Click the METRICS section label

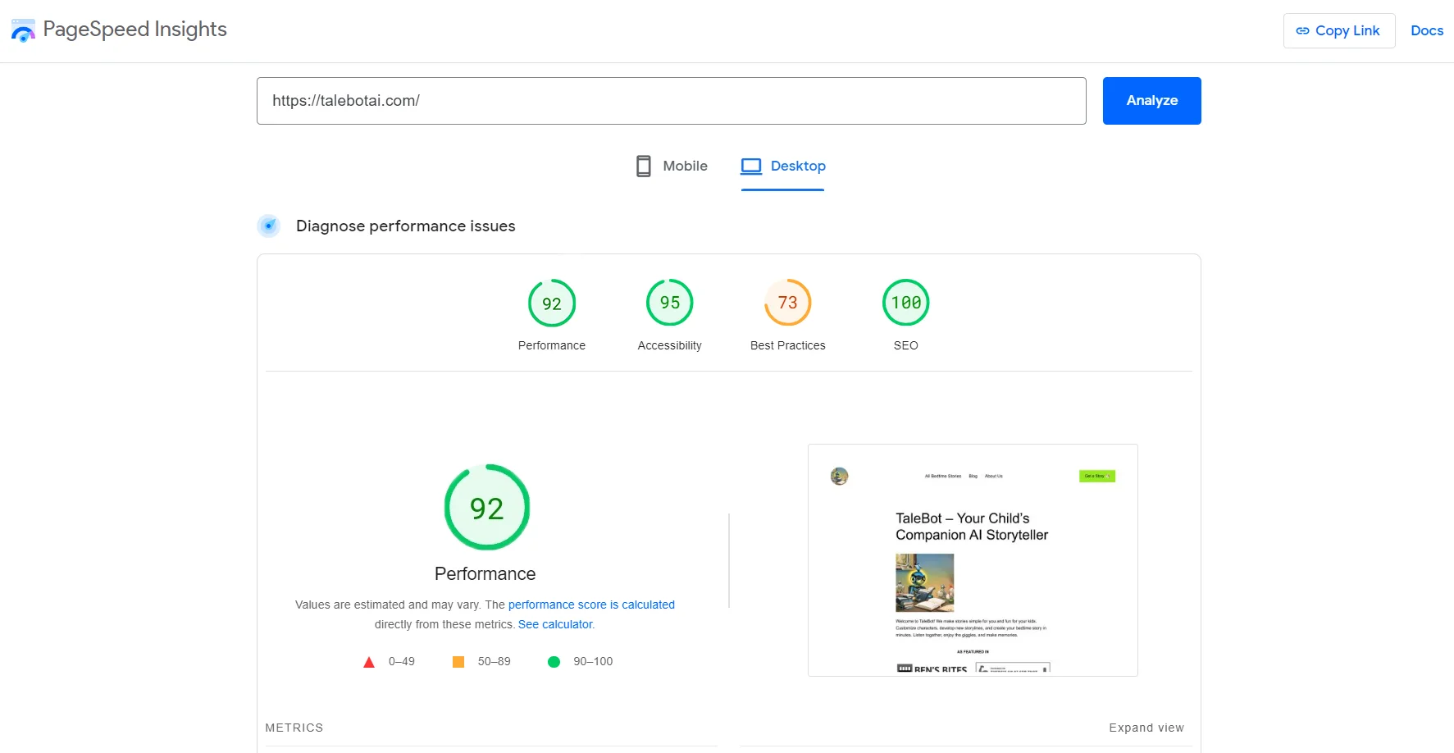click(x=294, y=728)
